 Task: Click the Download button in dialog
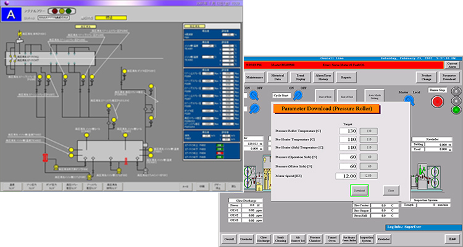click(359, 191)
